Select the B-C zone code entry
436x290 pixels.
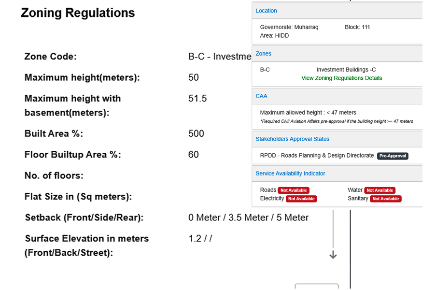point(265,70)
